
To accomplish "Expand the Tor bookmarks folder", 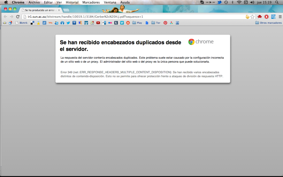I will [156, 23].
